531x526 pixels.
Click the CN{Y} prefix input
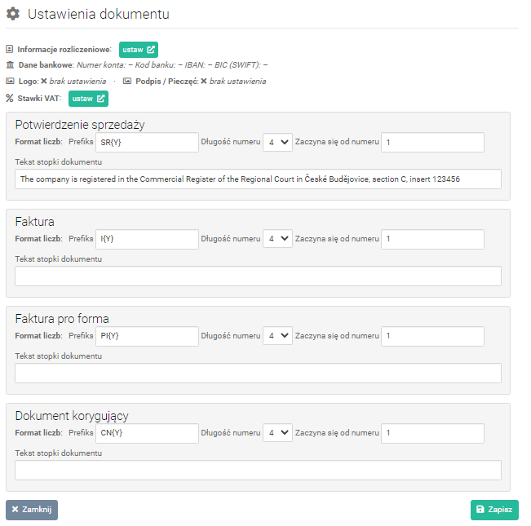tap(147, 433)
